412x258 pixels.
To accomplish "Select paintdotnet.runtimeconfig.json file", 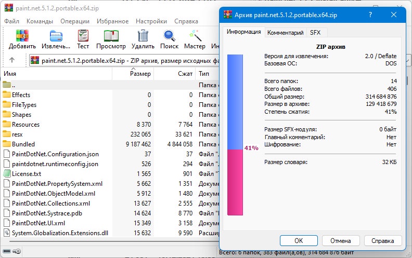I will 55,164.
